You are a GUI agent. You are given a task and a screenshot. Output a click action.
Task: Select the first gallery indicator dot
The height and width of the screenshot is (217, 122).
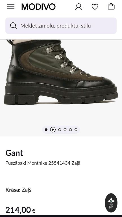[x=46, y=130]
